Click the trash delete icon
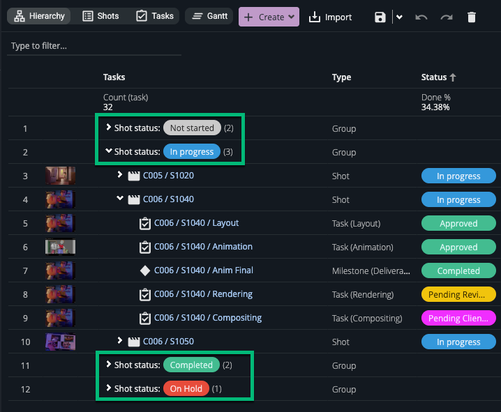Screen dimensions: 501x412 472,17
